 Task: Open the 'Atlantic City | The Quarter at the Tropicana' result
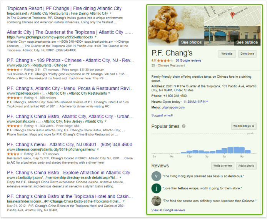tap(70, 32)
